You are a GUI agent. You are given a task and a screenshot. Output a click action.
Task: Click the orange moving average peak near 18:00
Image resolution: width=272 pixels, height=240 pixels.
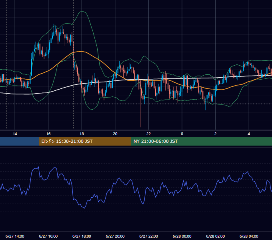(81, 52)
